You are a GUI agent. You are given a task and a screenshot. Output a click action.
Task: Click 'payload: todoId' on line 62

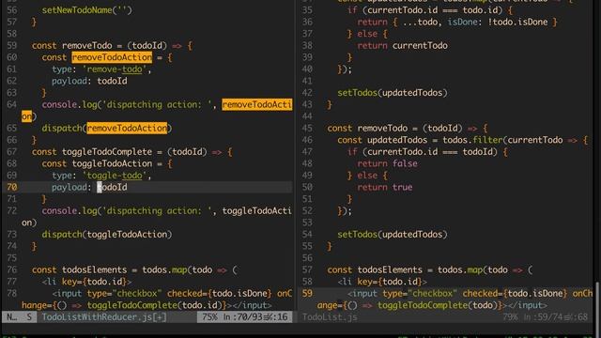(x=89, y=82)
